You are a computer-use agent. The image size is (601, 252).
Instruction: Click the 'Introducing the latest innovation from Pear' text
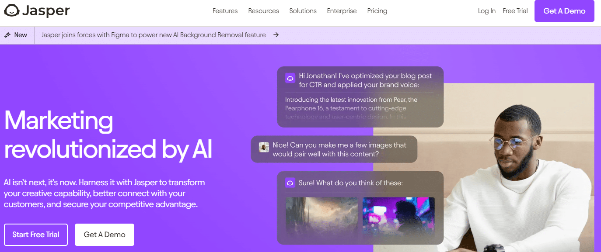coord(351,108)
